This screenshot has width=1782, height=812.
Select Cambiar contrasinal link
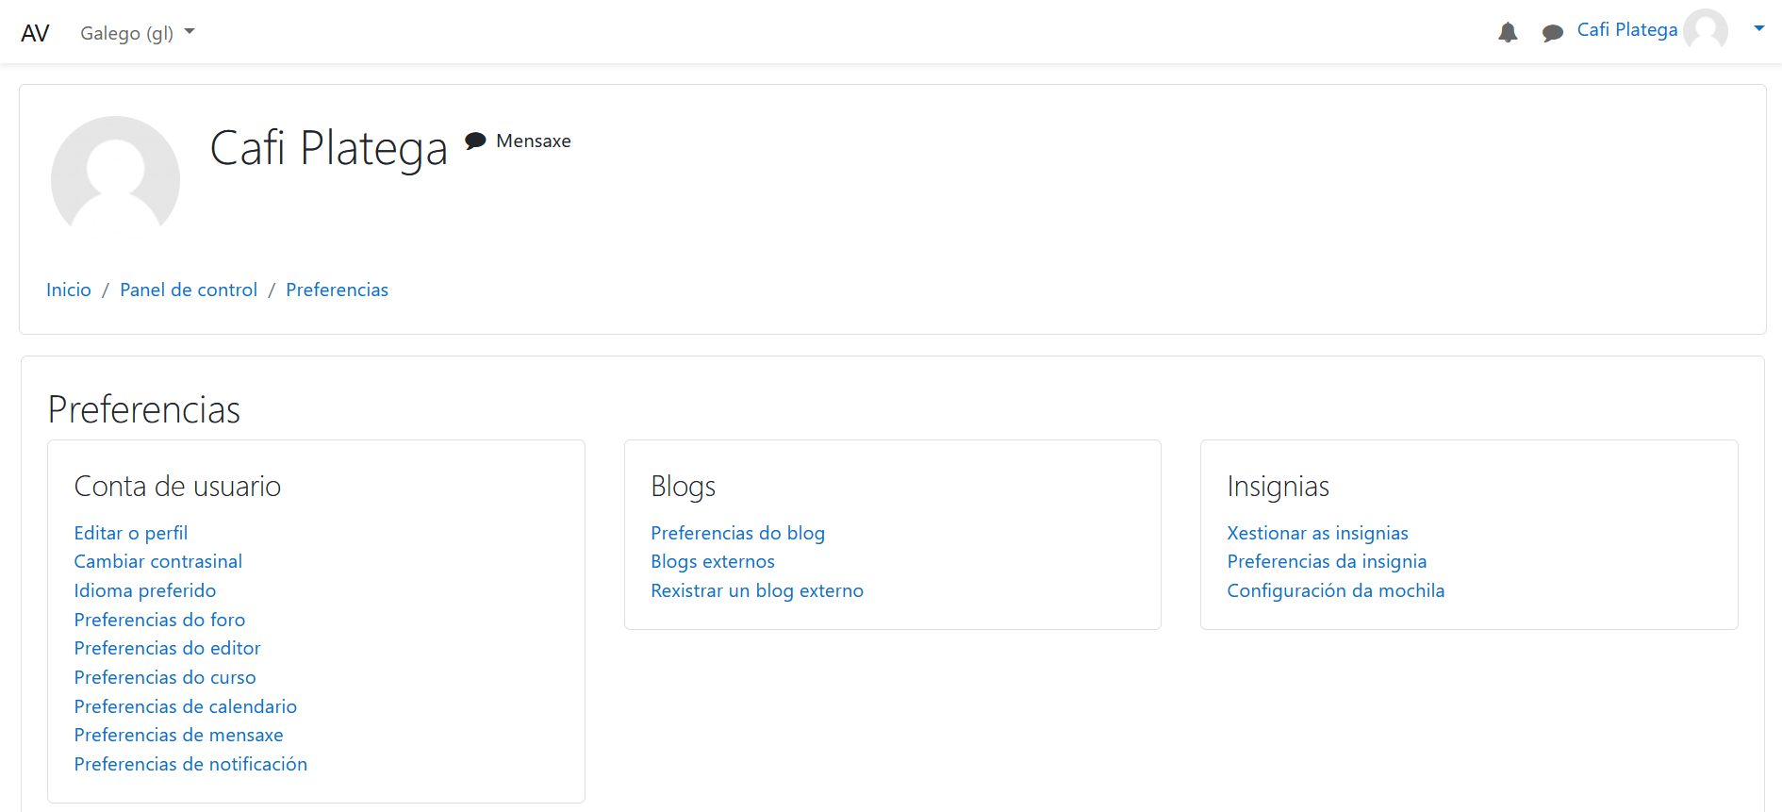(158, 561)
